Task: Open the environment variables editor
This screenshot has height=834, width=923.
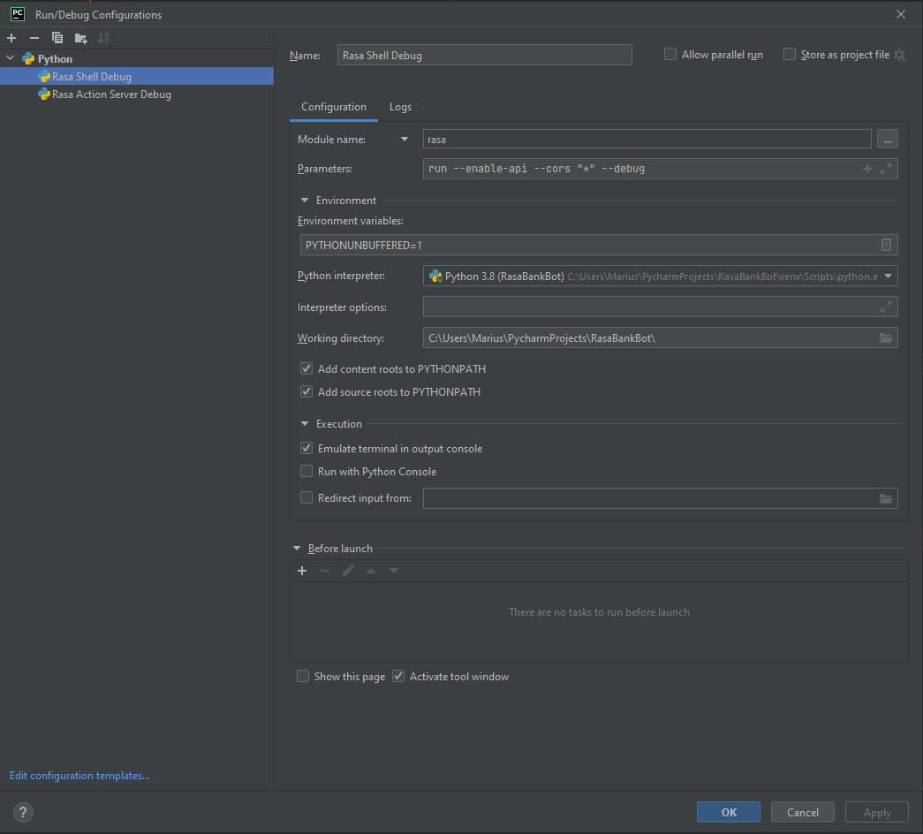Action: click(x=886, y=245)
